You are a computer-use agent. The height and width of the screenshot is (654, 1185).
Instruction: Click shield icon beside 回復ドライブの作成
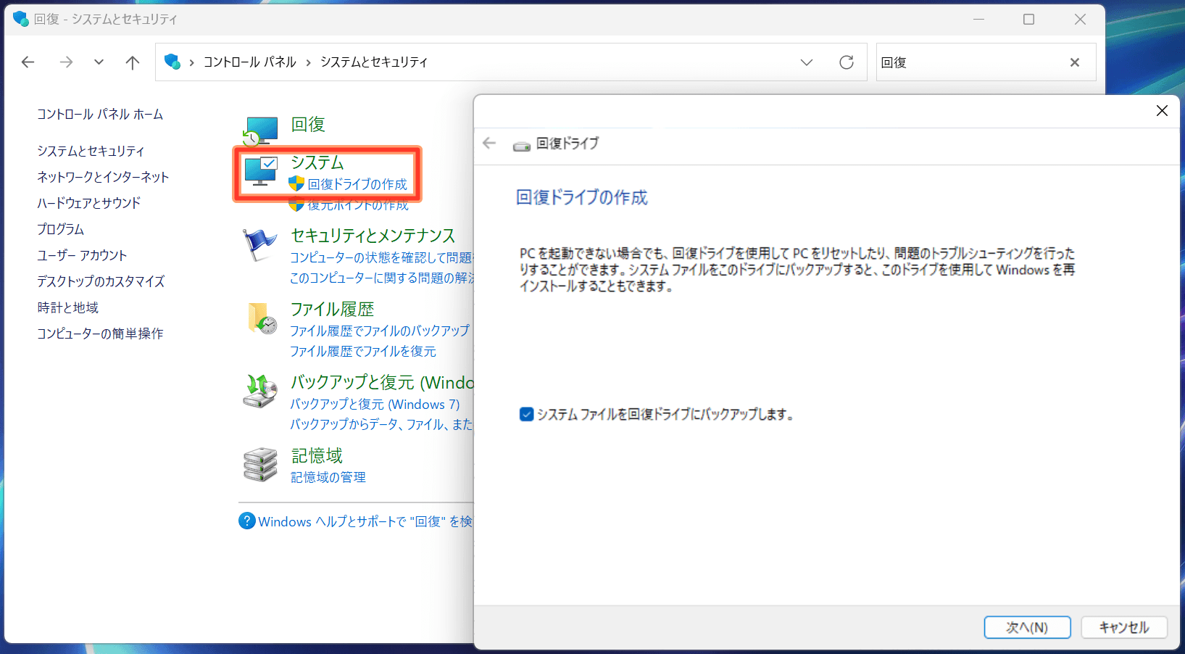coord(296,184)
